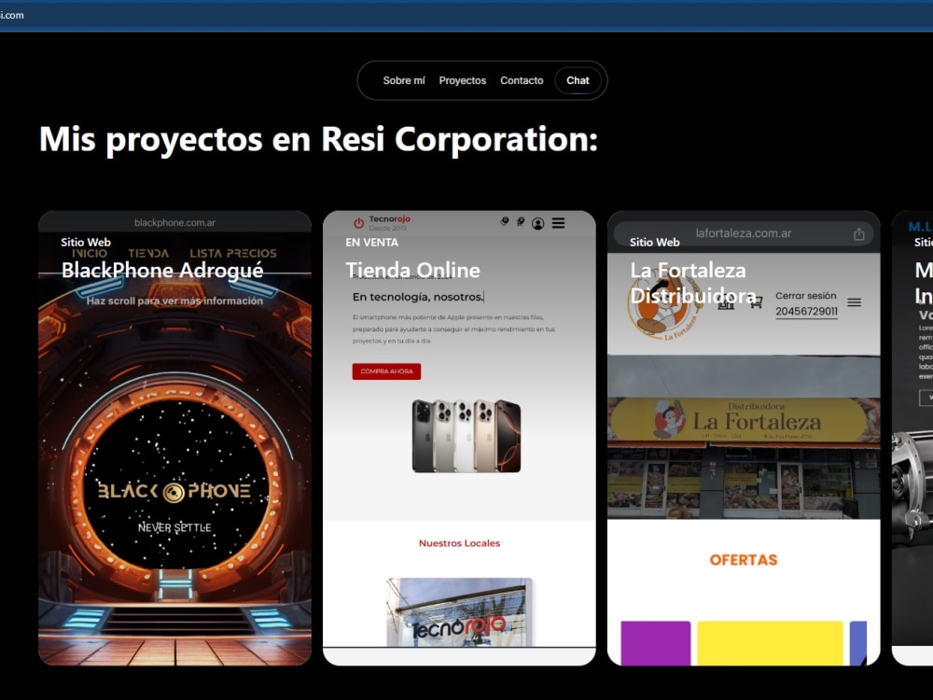Go to the Proyectos section
The height and width of the screenshot is (700, 933).
coord(463,80)
